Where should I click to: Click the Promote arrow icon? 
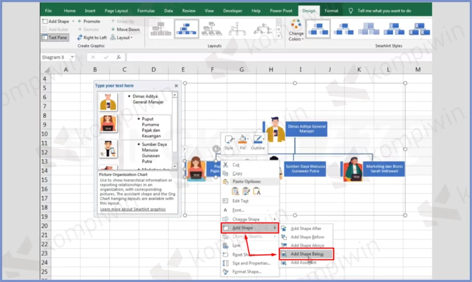click(80, 21)
